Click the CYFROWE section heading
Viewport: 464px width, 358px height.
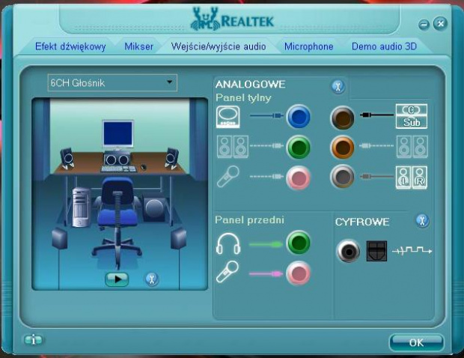tap(362, 222)
